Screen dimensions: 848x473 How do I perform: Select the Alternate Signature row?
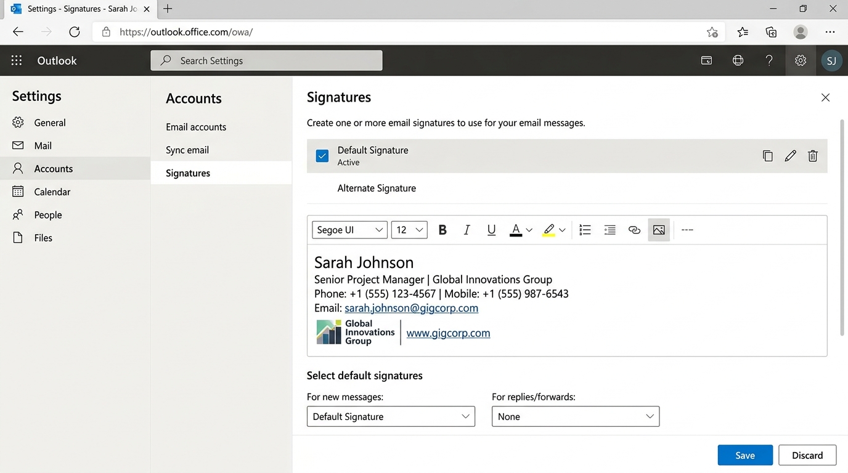(567, 188)
